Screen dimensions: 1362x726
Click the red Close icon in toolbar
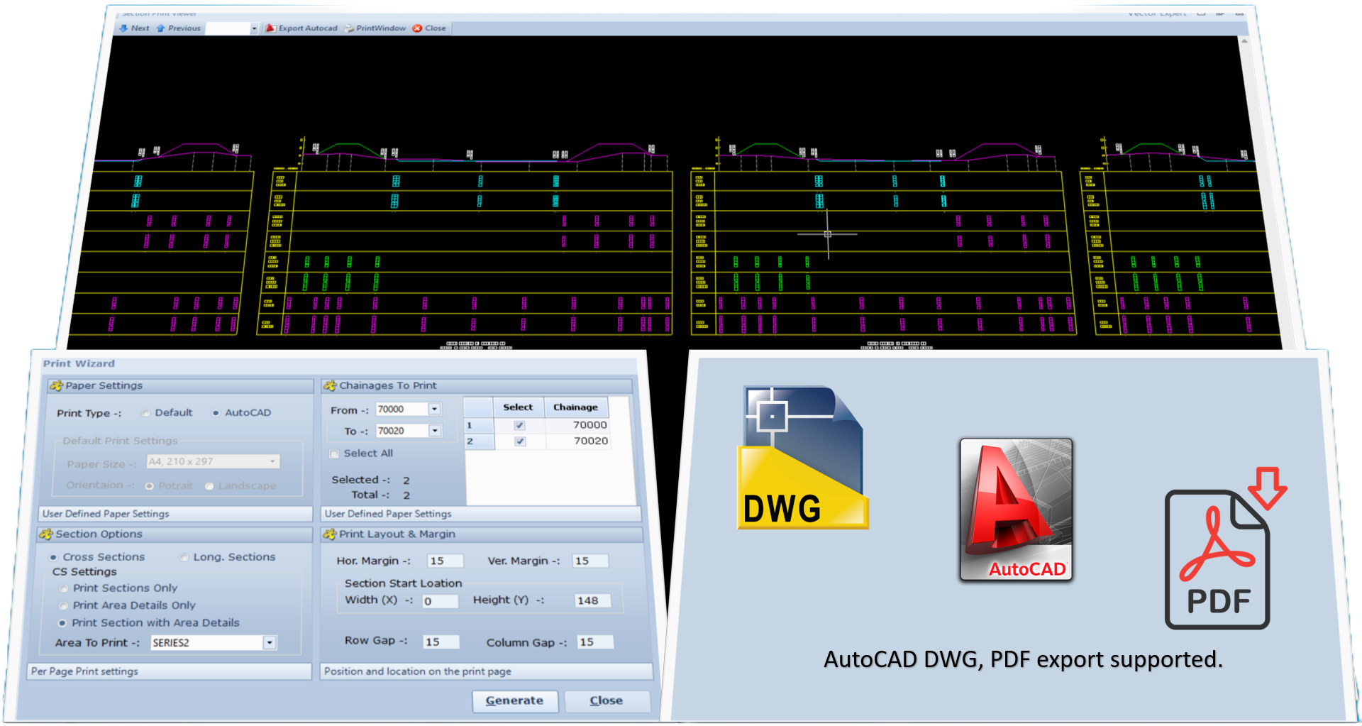(x=417, y=28)
